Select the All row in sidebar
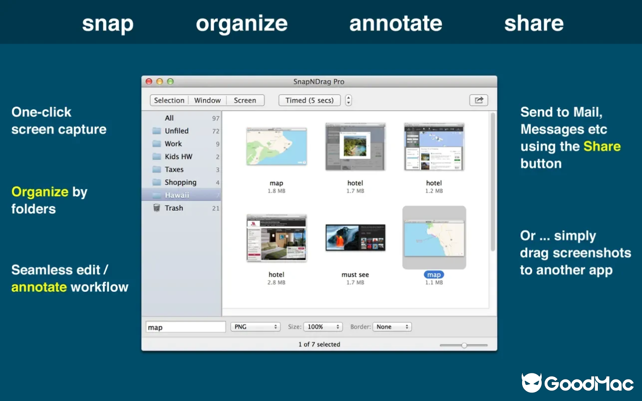 coord(181,118)
